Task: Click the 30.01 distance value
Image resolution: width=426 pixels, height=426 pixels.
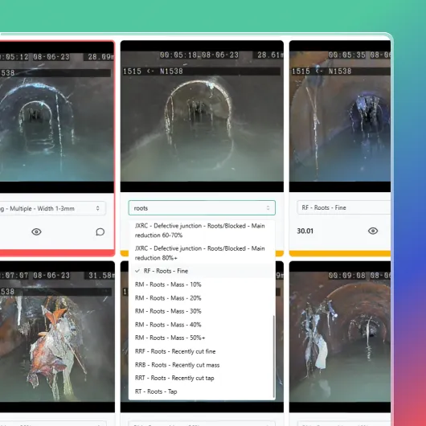Action: coord(305,231)
